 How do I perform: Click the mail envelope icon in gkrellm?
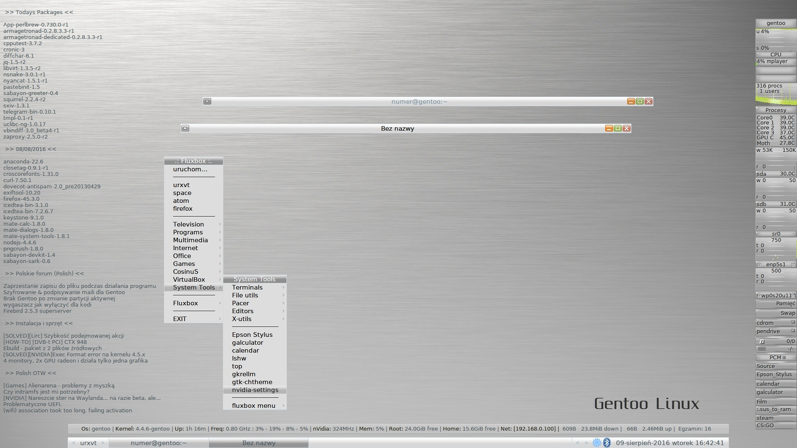762,341
